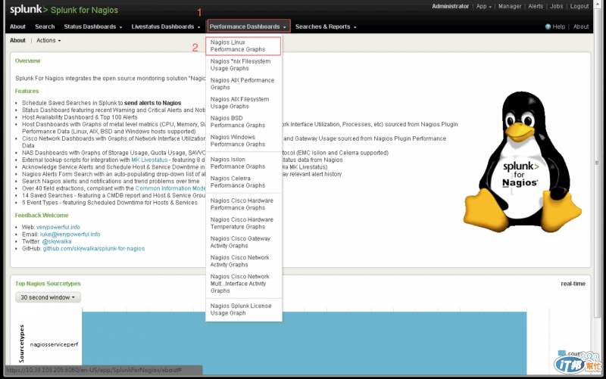The image size is (606, 379).
Task: Select Nagios BSD Performance Graphs
Action: tap(244, 122)
